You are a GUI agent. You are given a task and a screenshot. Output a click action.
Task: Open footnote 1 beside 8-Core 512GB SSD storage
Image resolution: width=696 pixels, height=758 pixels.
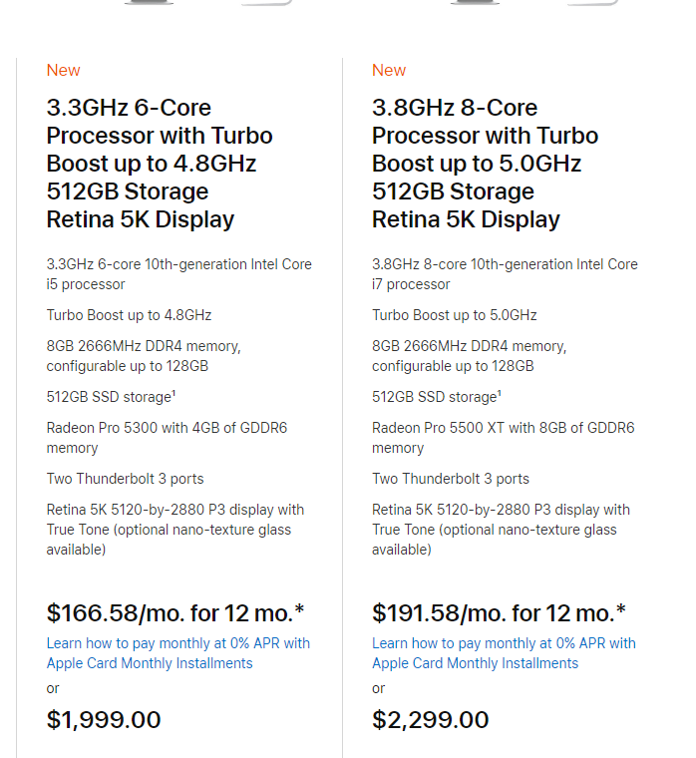coord(500,394)
